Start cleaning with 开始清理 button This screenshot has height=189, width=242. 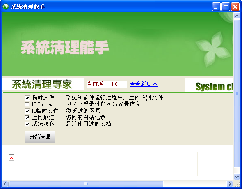pos(40,137)
